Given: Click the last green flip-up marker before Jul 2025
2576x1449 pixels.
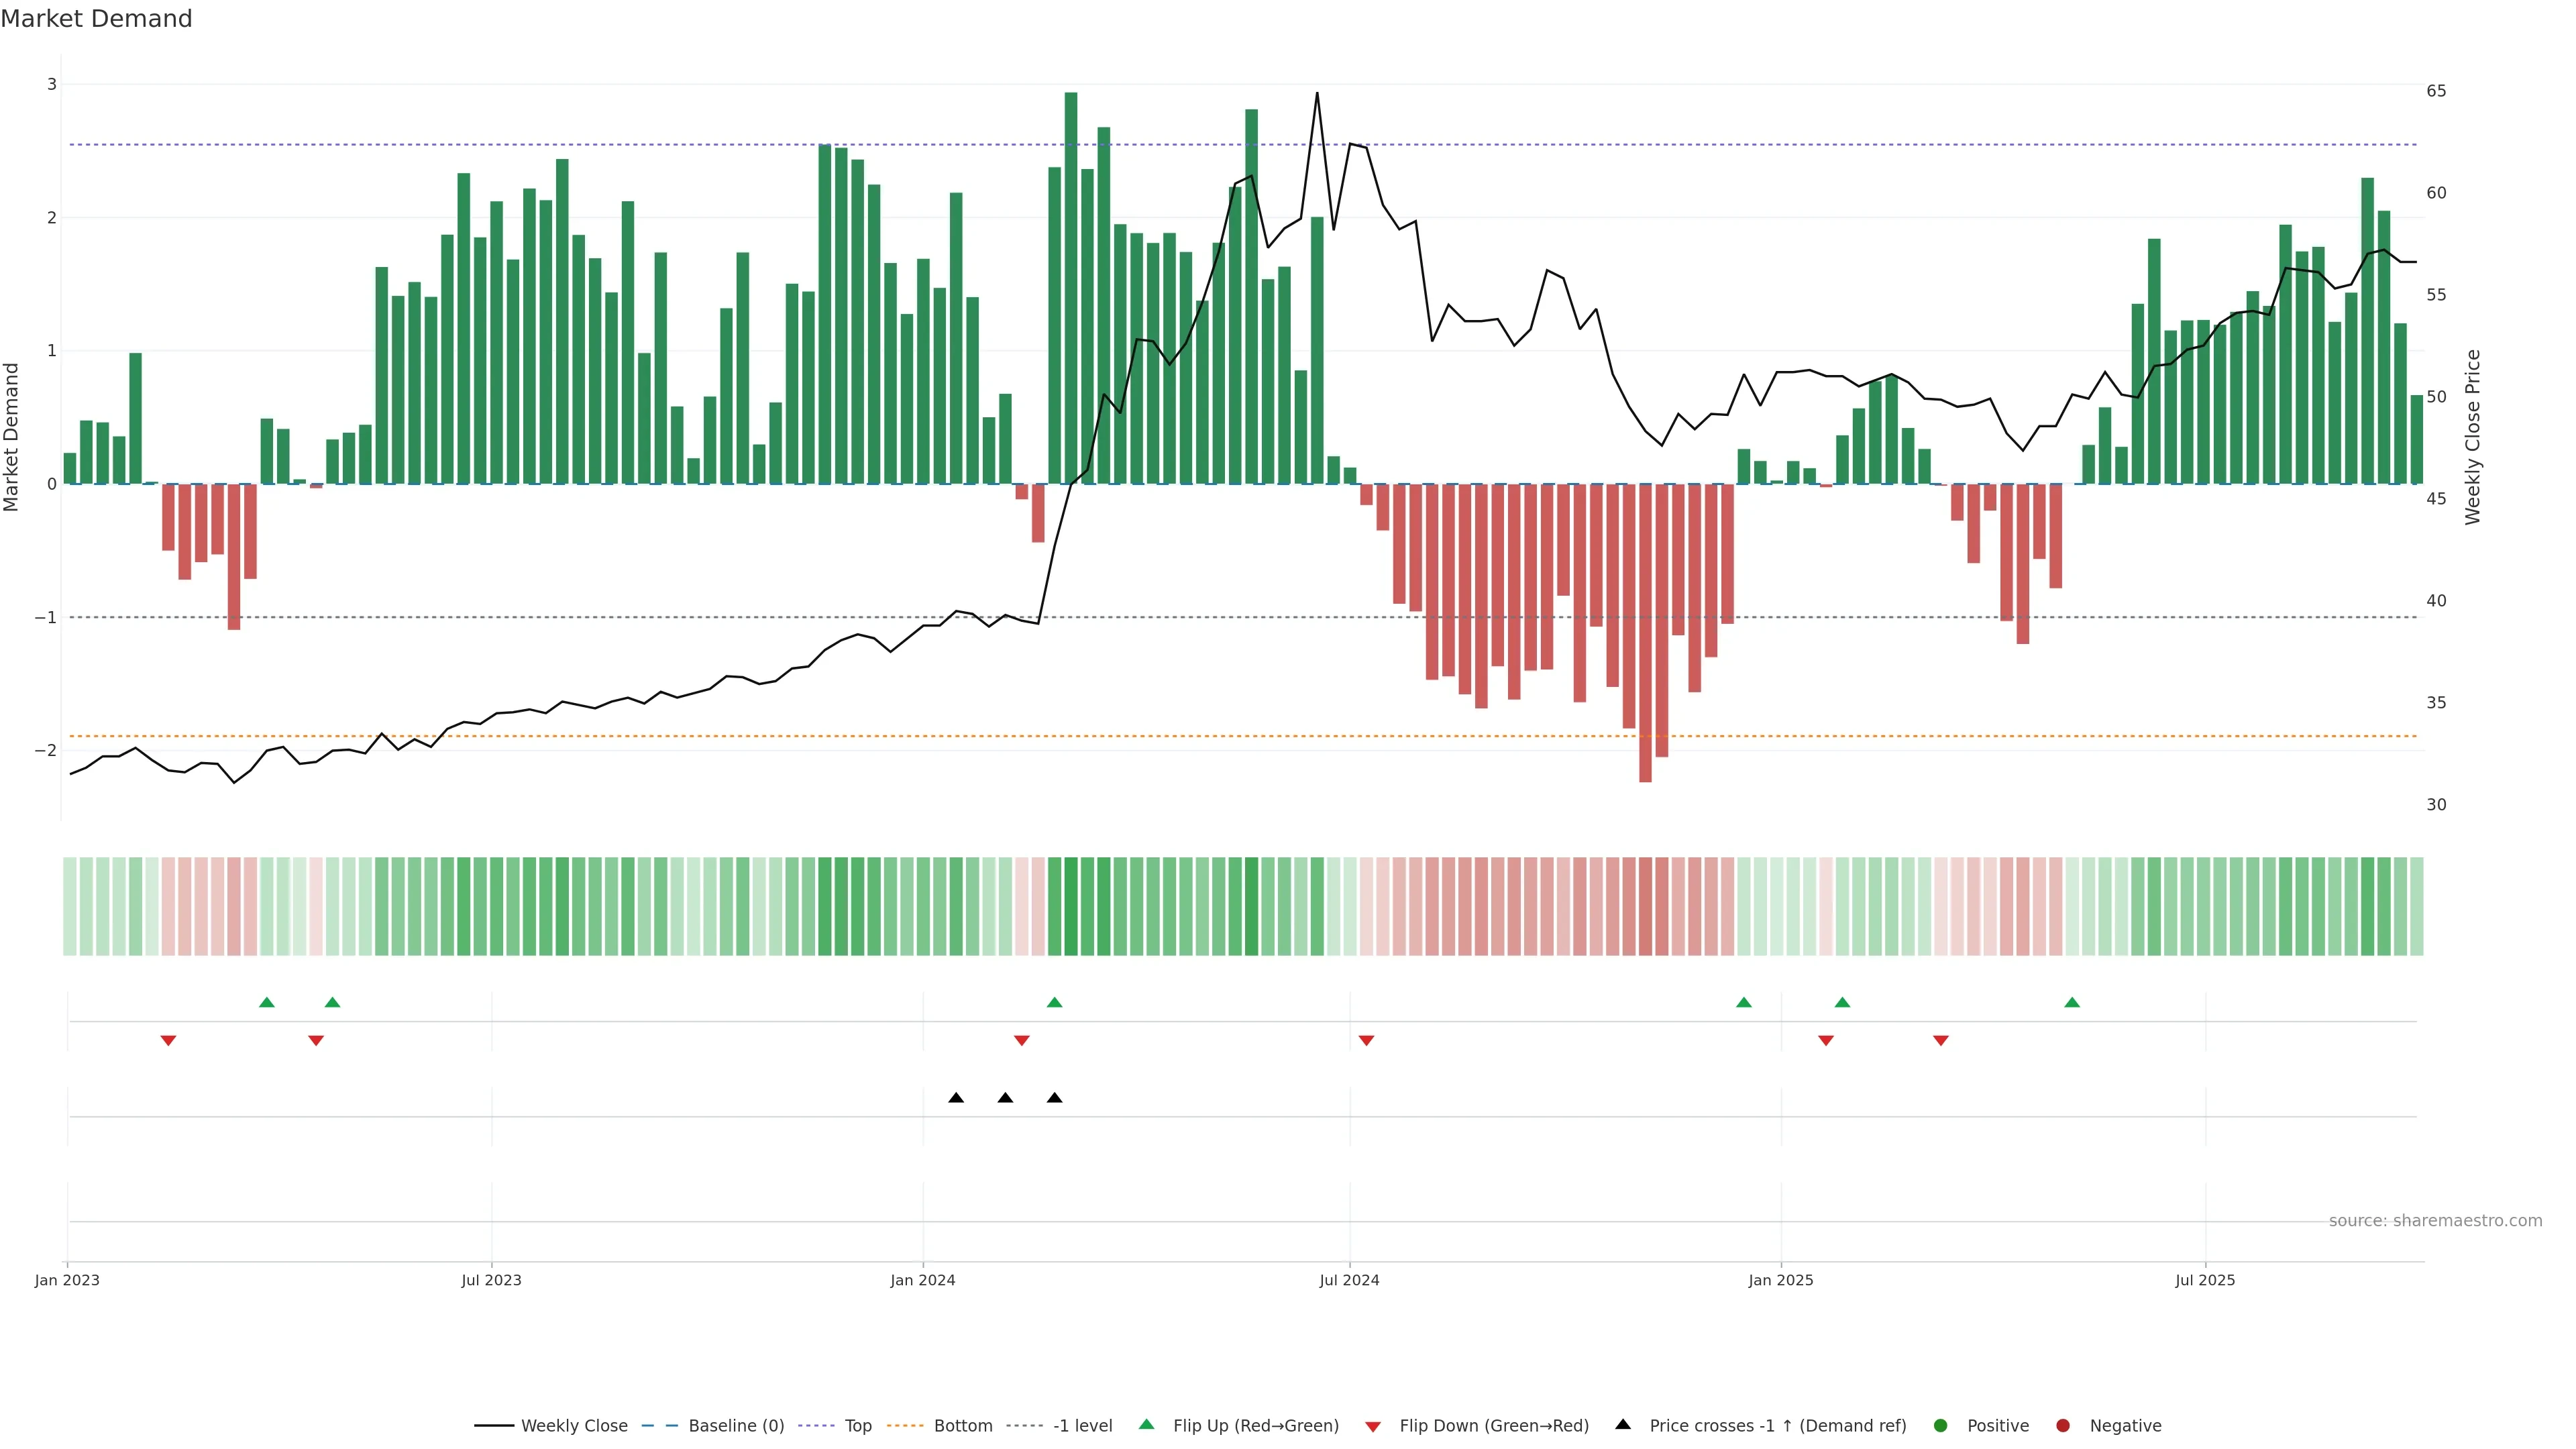Looking at the screenshot, I should click(2072, 1002).
